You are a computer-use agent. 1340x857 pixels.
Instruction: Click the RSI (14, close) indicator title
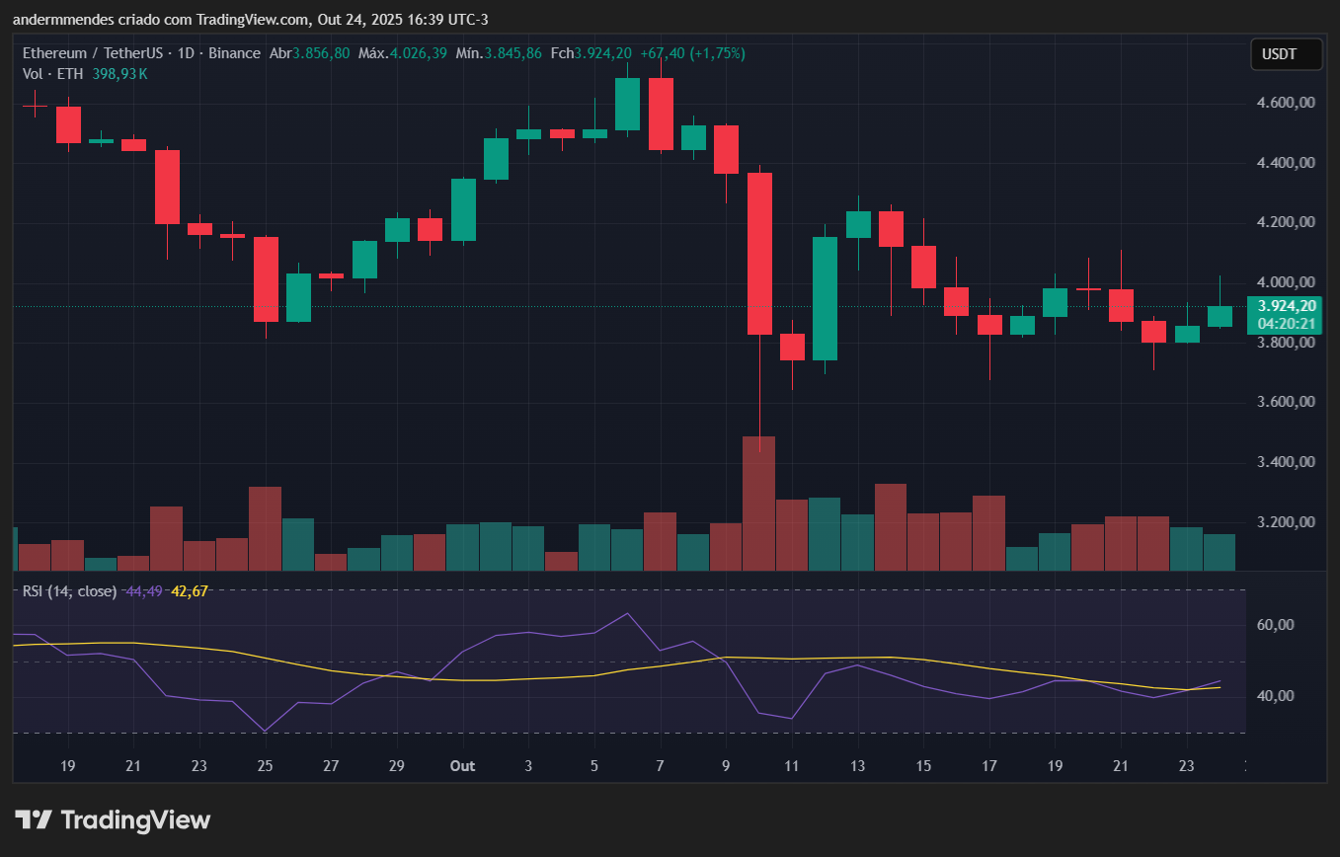coord(69,591)
